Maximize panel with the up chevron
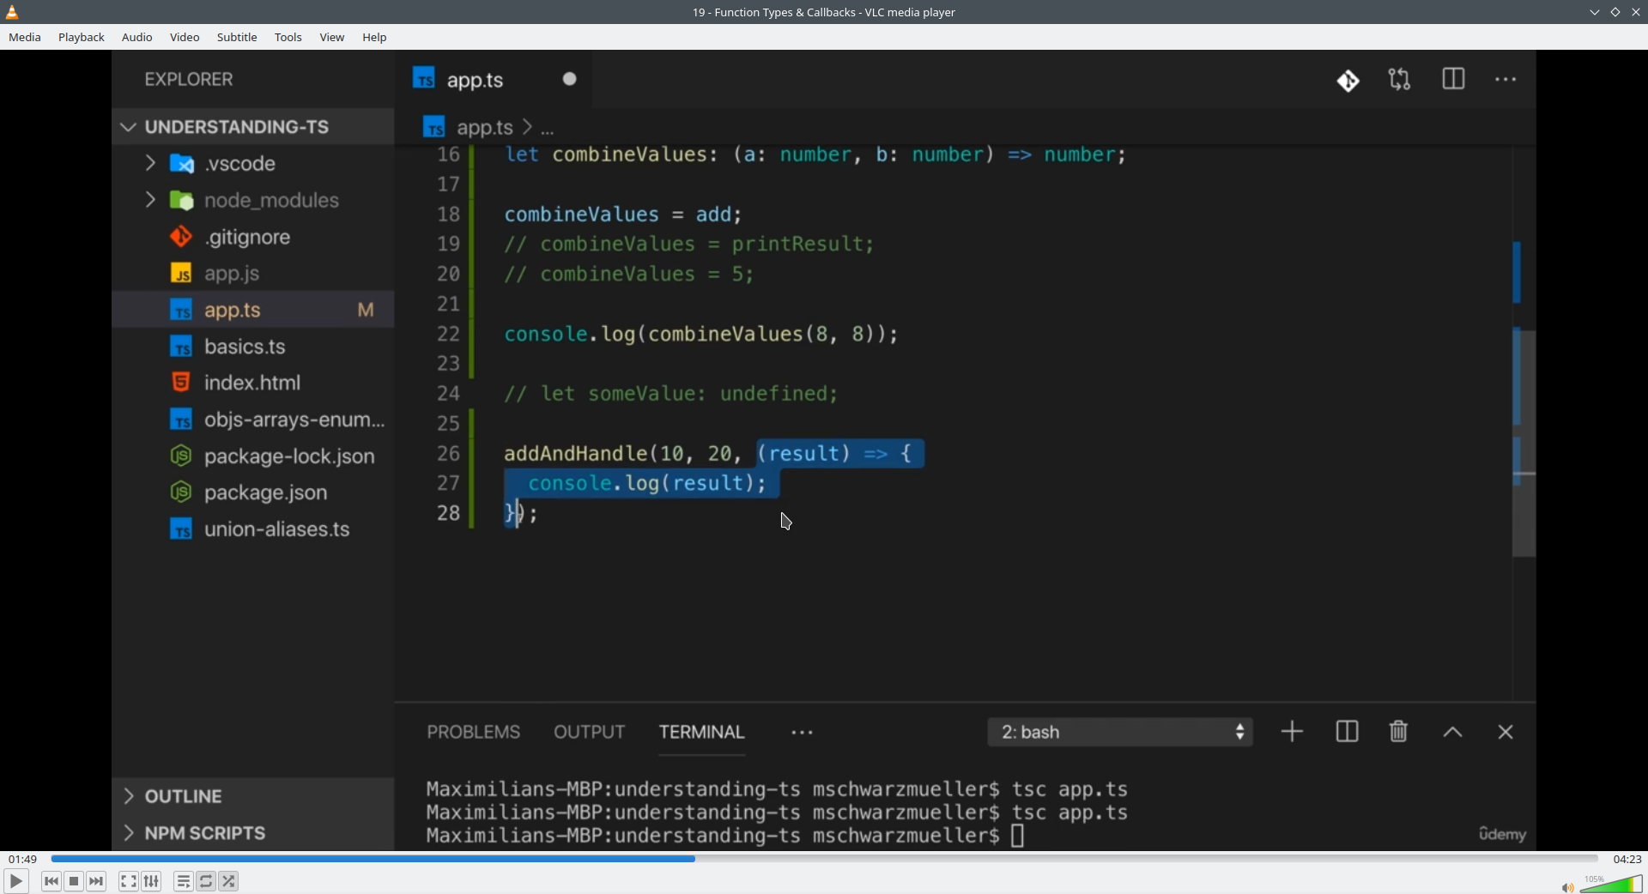This screenshot has width=1648, height=894. coord(1452,733)
